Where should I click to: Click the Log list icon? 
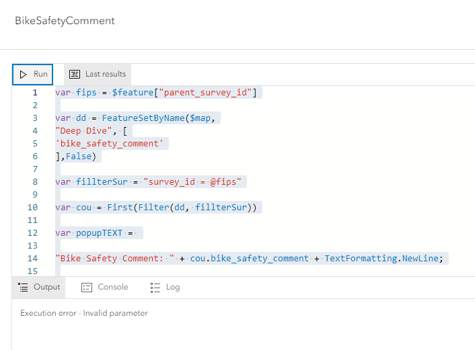(x=155, y=288)
